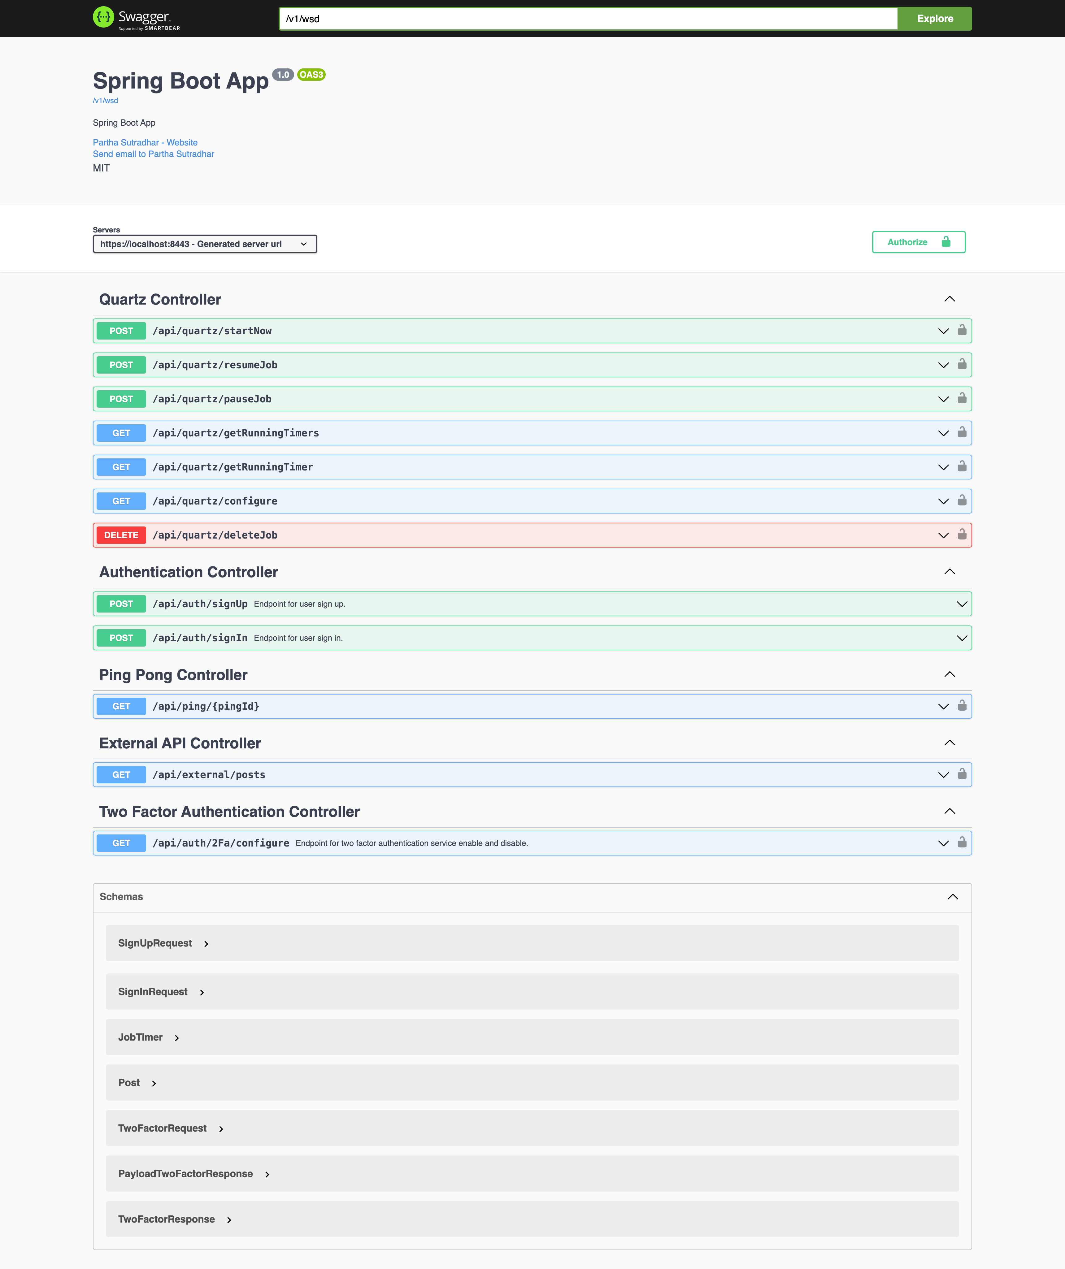The height and width of the screenshot is (1269, 1065).
Task: Click the green Explore button
Action: (x=934, y=19)
